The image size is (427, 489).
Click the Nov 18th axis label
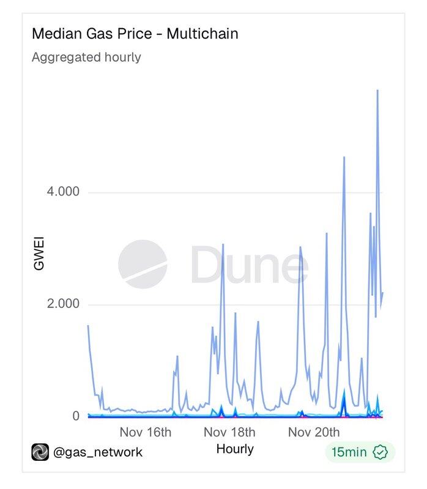tap(229, 432)
